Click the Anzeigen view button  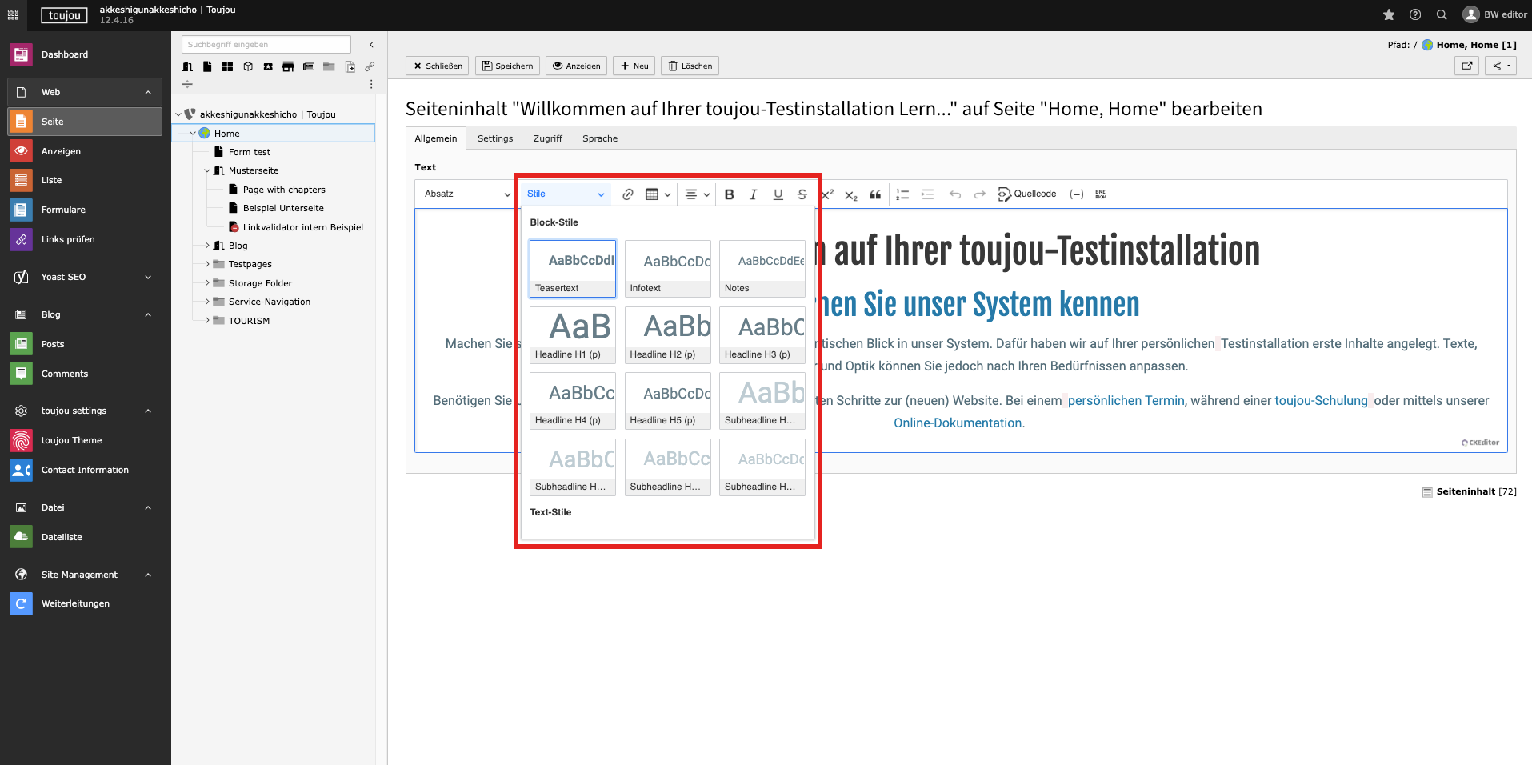577,66
